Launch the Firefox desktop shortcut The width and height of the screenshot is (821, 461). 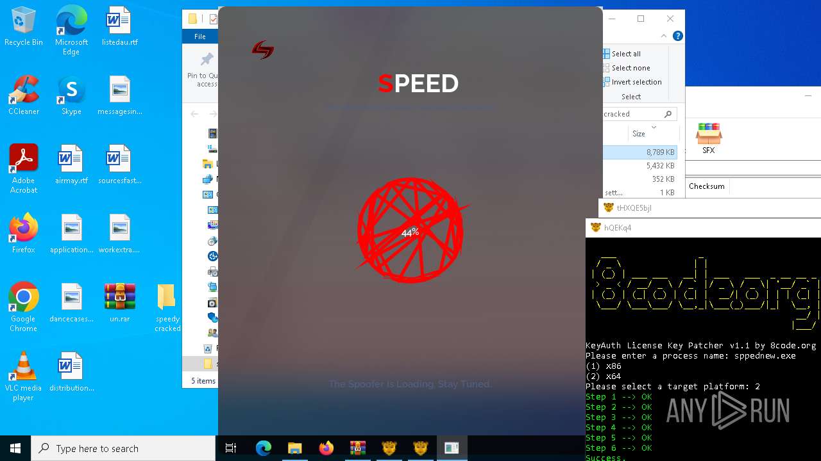tap(24, 234)
